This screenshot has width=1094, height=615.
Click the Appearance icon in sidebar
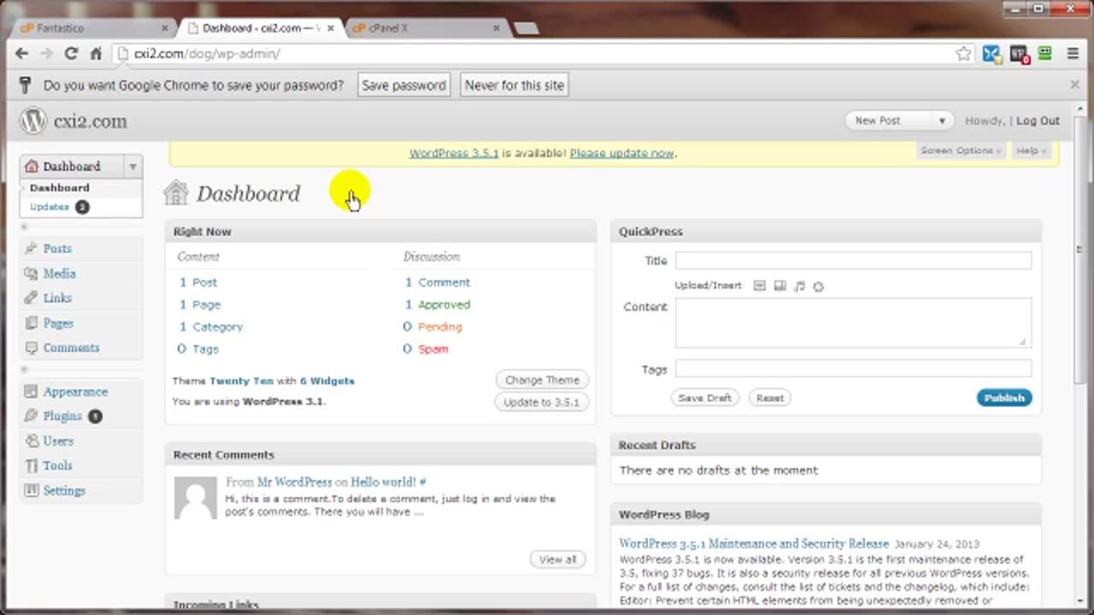pos(32,392)
